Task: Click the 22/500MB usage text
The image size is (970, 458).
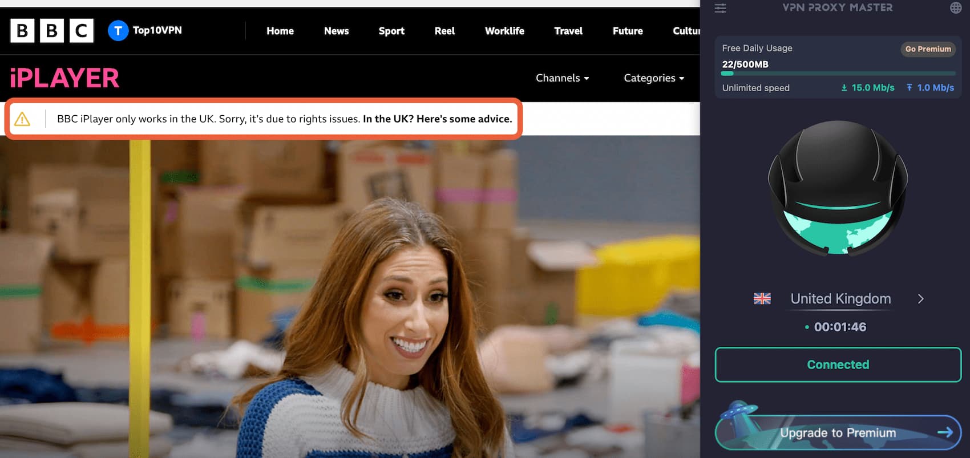Action: (x=745, y=64)
